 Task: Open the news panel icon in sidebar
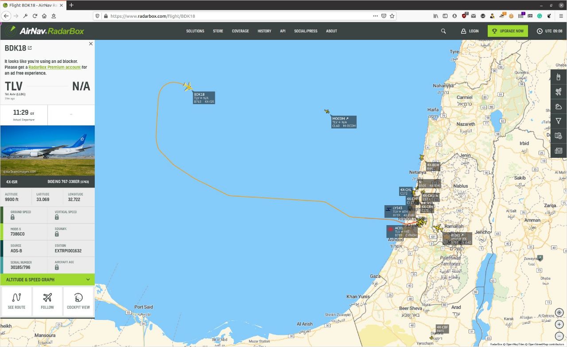click(558, 151)
